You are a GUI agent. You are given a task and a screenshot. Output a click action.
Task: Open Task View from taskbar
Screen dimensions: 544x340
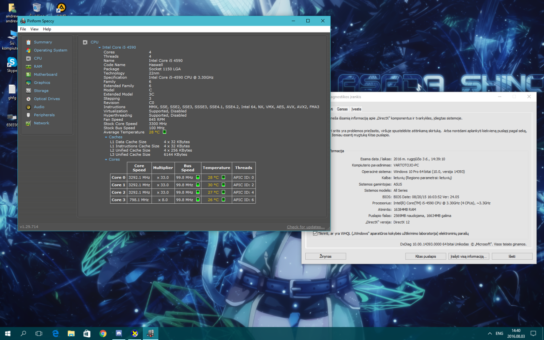click(x=39, y=334)
